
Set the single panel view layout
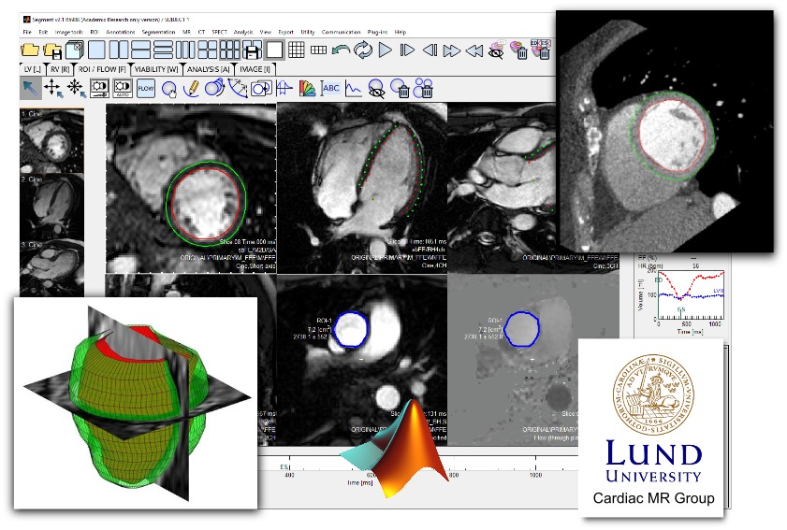[x=97, y=50]
